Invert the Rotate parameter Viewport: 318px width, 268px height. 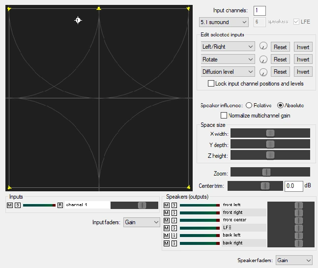point(303,59)
